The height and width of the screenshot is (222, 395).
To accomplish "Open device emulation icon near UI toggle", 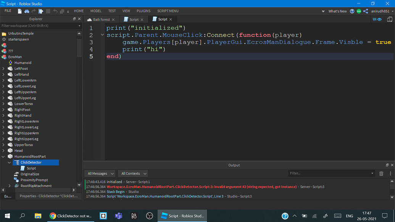I will (x=389, y=19).
